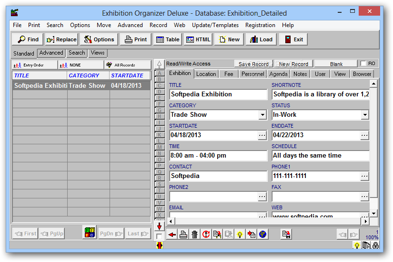Click the Exit toolbar button
This screenshot has height=262, width=393.
[293, 39]
